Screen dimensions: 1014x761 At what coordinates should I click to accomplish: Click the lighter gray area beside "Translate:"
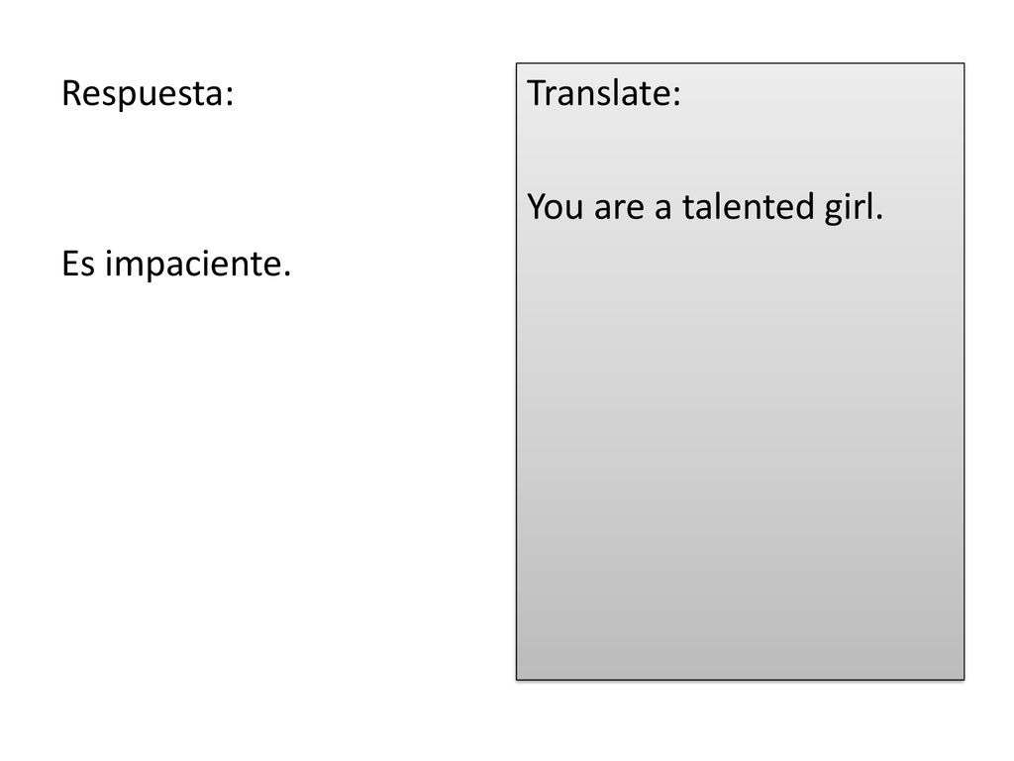pyautogui.click(x=821, y=92)
